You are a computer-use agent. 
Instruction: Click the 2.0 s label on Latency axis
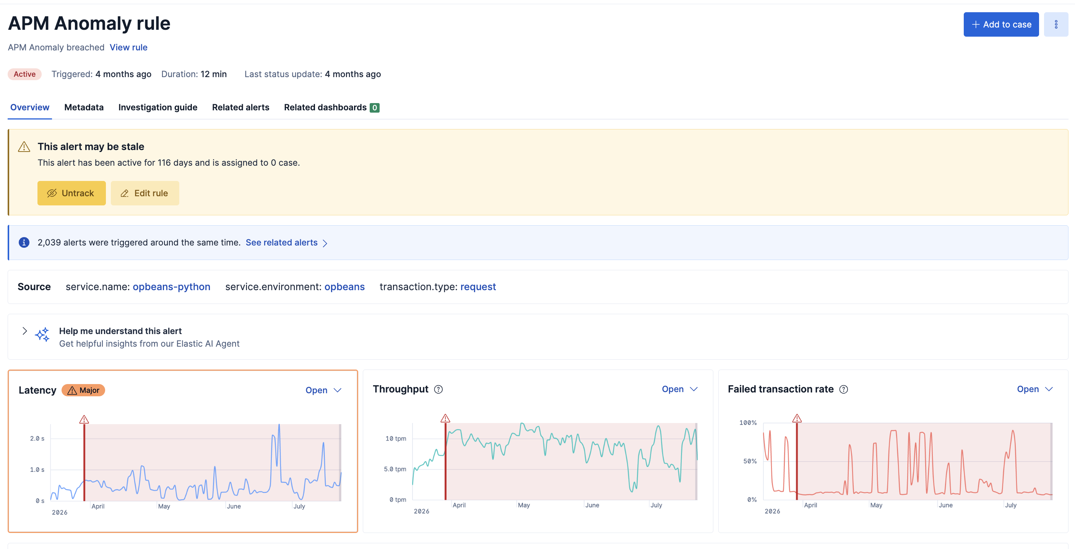37,438
